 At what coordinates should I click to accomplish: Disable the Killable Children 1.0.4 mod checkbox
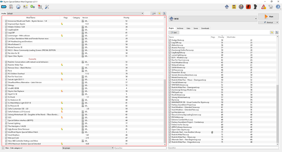point(6,27)
